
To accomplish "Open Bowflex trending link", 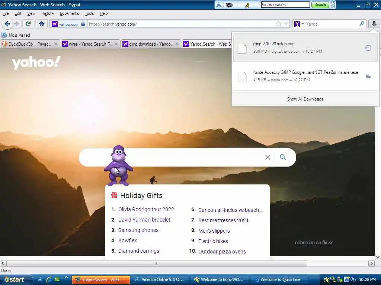I will (128, 240).
